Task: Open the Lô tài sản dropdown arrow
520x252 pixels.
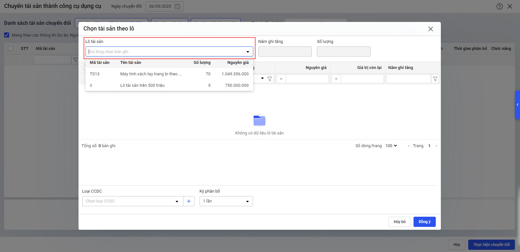Action: coord(248,52)
